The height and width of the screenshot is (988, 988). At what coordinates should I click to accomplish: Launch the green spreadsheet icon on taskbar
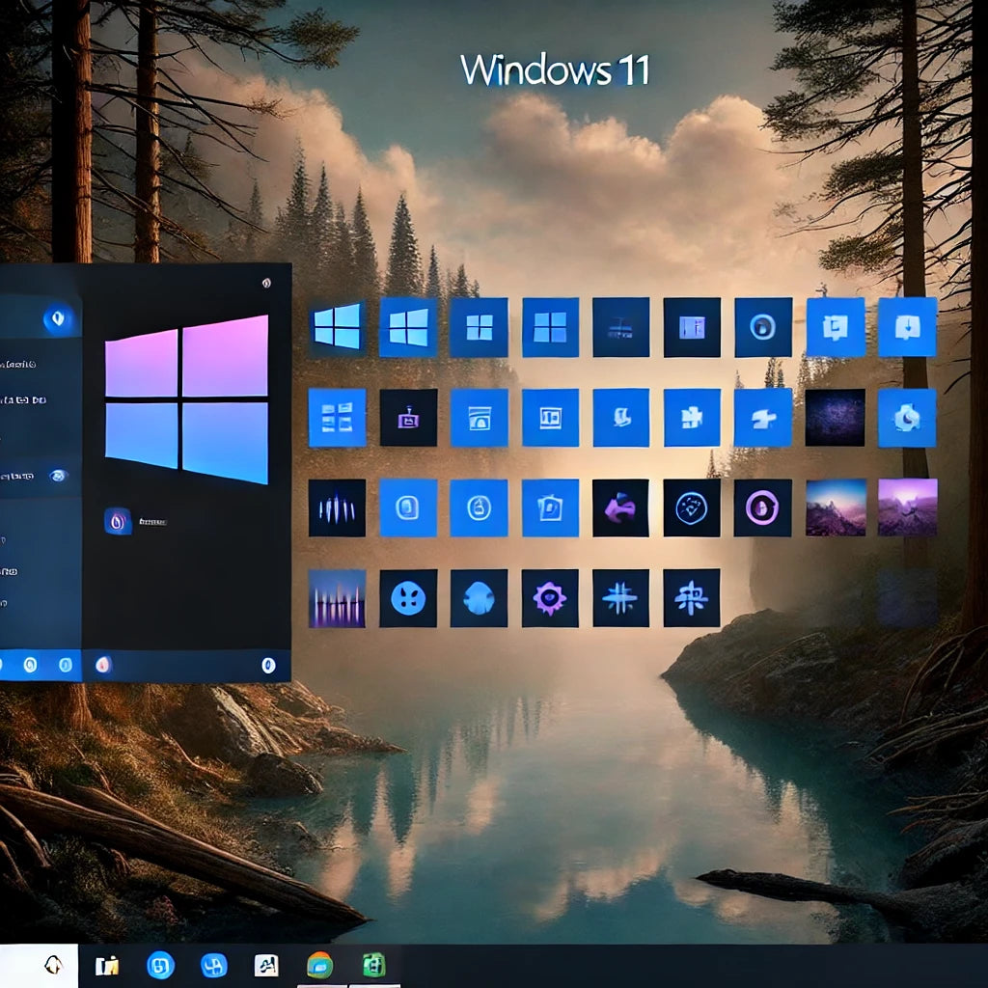[373, 965]
